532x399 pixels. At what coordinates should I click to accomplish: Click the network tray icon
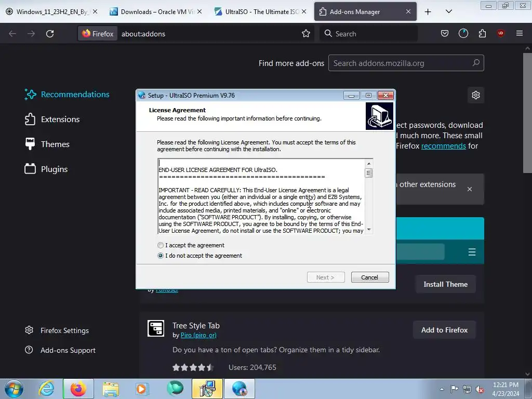pos(467,389)
